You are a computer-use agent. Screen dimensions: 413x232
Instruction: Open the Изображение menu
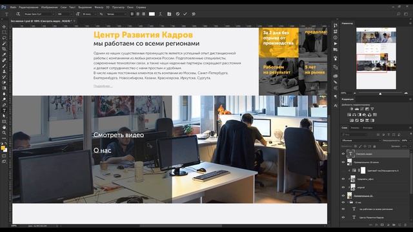(x=49, y=7)
